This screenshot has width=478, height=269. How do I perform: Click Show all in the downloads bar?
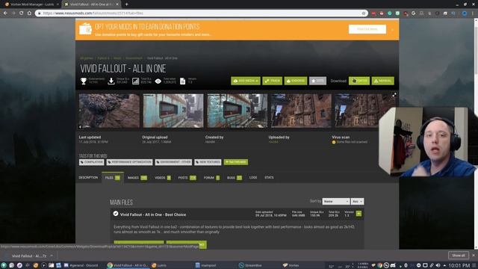tap(458, 256)
